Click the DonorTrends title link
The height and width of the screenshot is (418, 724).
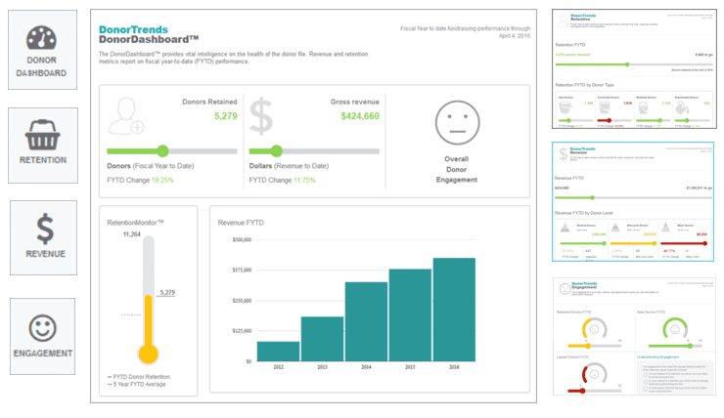coord(133,29)
